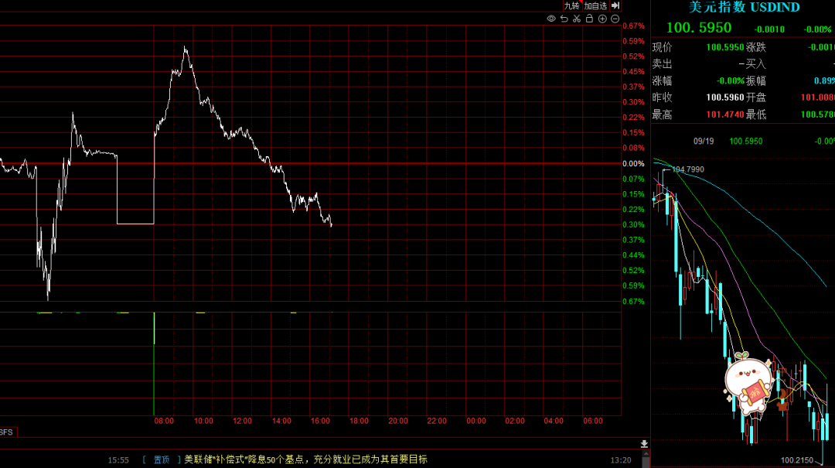Click the 昨收 value 100.5960
835x468 pixels.
click(724, 97)
